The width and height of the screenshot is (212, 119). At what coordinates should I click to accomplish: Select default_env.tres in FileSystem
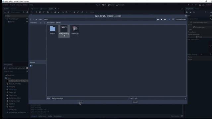pos(15,84)
